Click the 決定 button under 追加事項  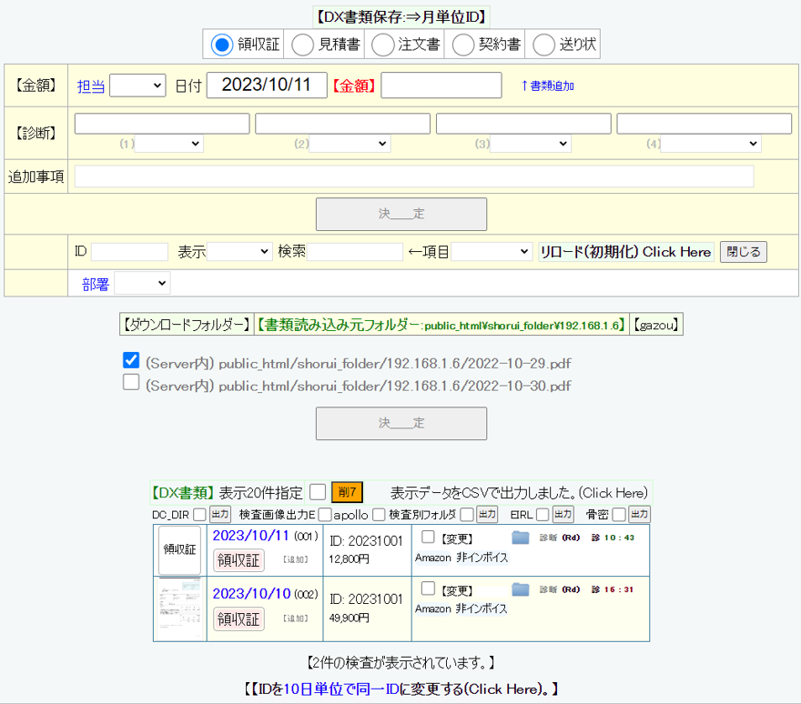point(401,214)
